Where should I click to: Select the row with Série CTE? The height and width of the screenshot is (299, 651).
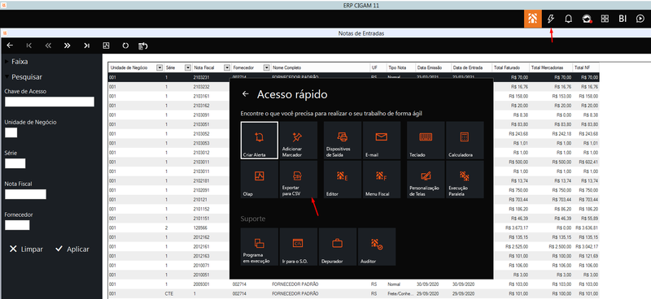coord(353,293)
